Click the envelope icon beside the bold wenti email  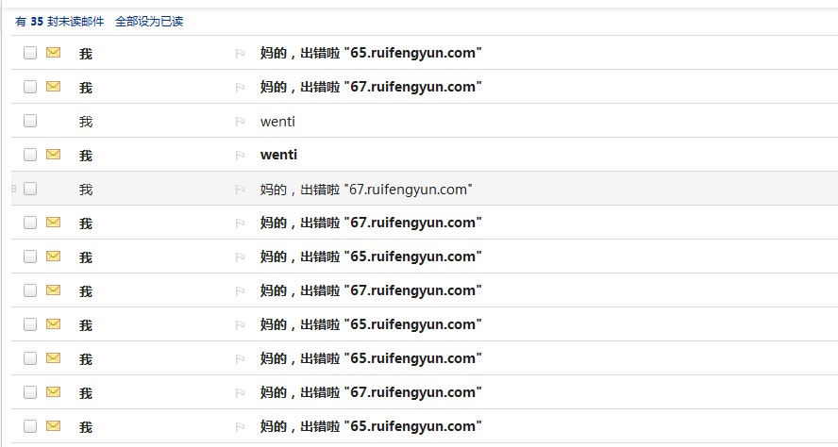pyautogui.click(x=53, y=155)
